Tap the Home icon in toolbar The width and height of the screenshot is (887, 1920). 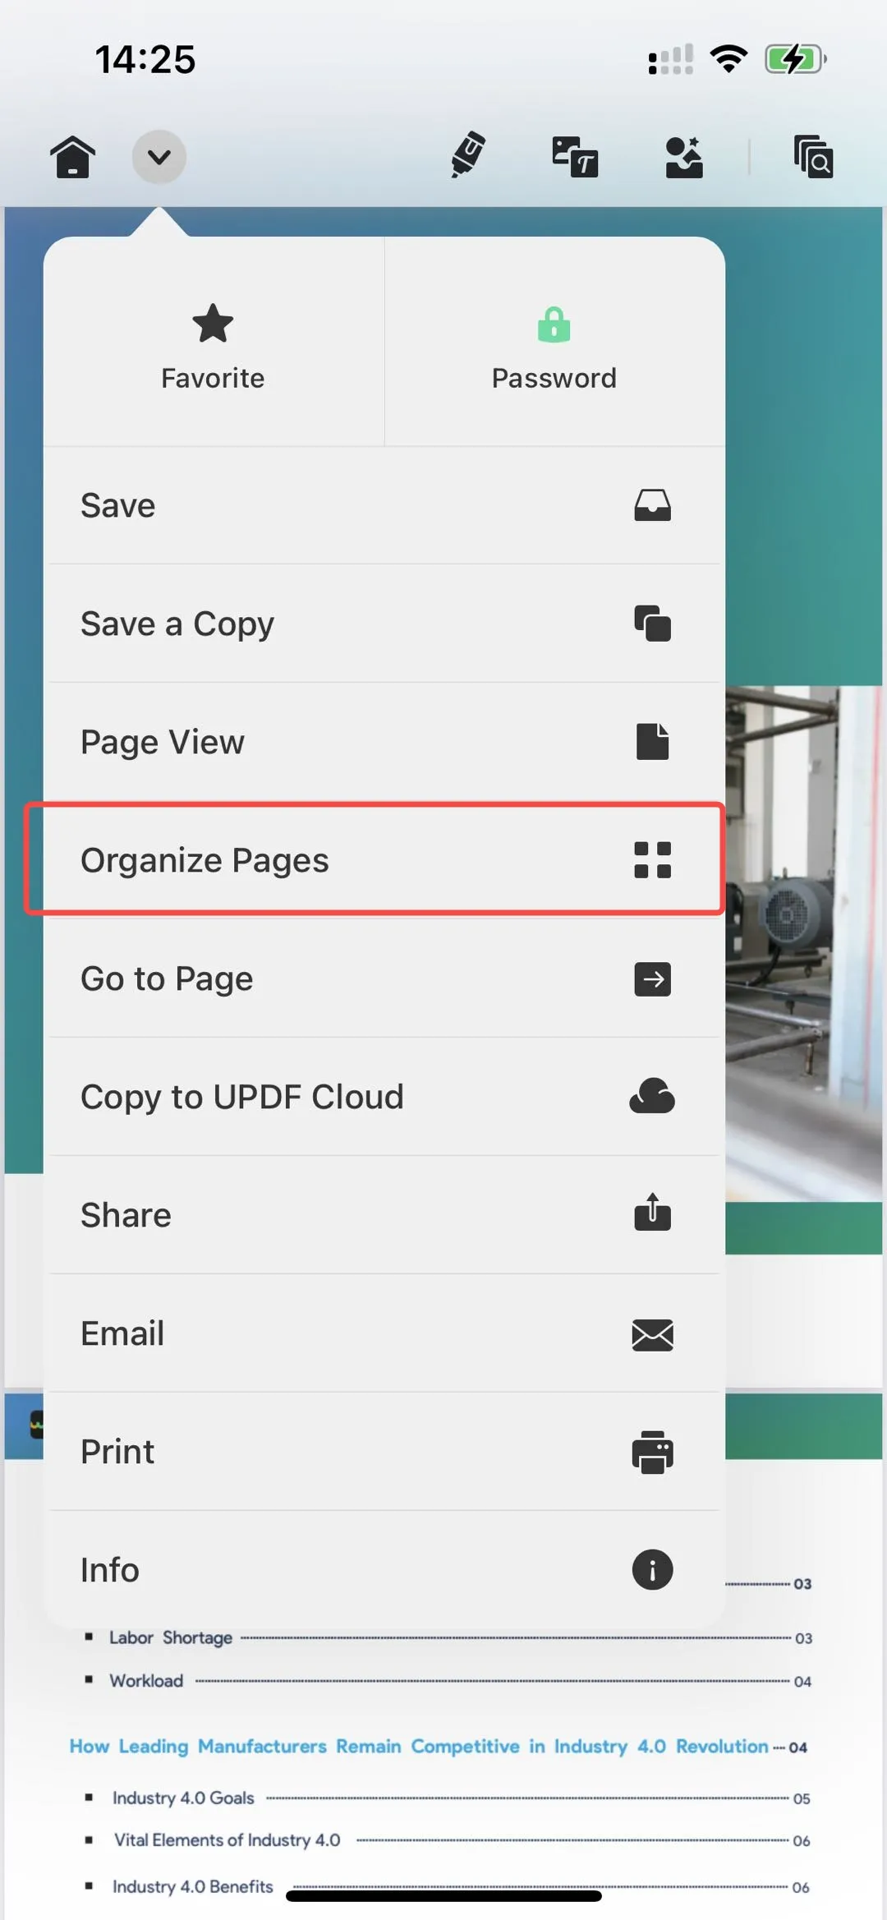pyautogui.click(x=72, y=156)
